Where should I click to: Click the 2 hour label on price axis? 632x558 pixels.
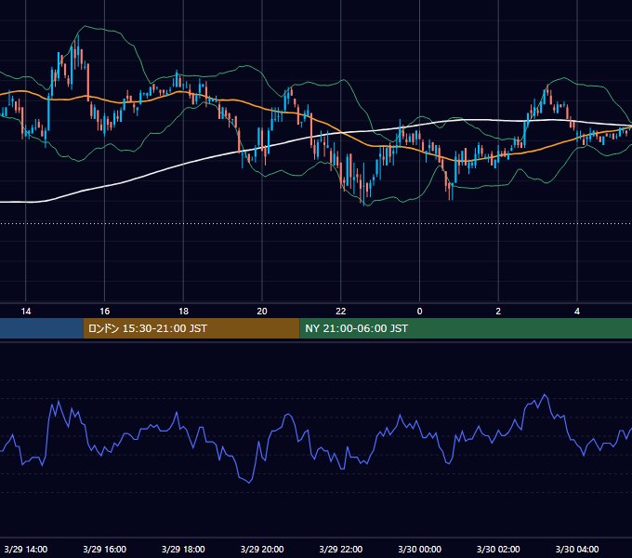tap(498, 312)
